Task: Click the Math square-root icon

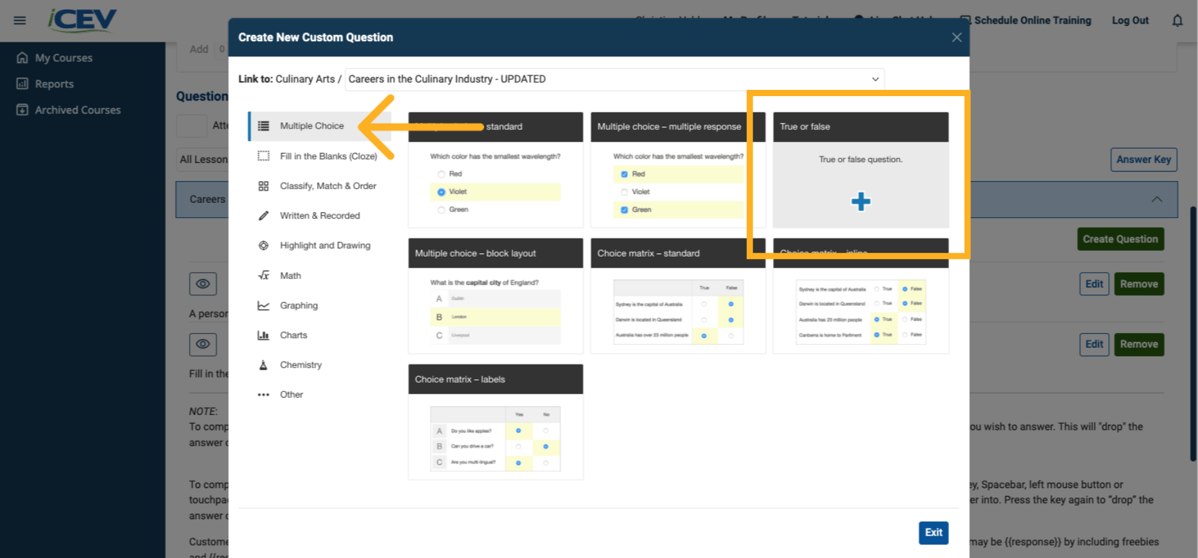Action: (x=264, y=275)
